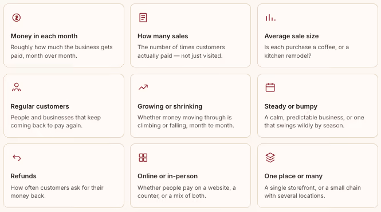The width and height of the screenshot is (381, 212).
Task: Open the Online or in-person title
Action: coord(167,176)
